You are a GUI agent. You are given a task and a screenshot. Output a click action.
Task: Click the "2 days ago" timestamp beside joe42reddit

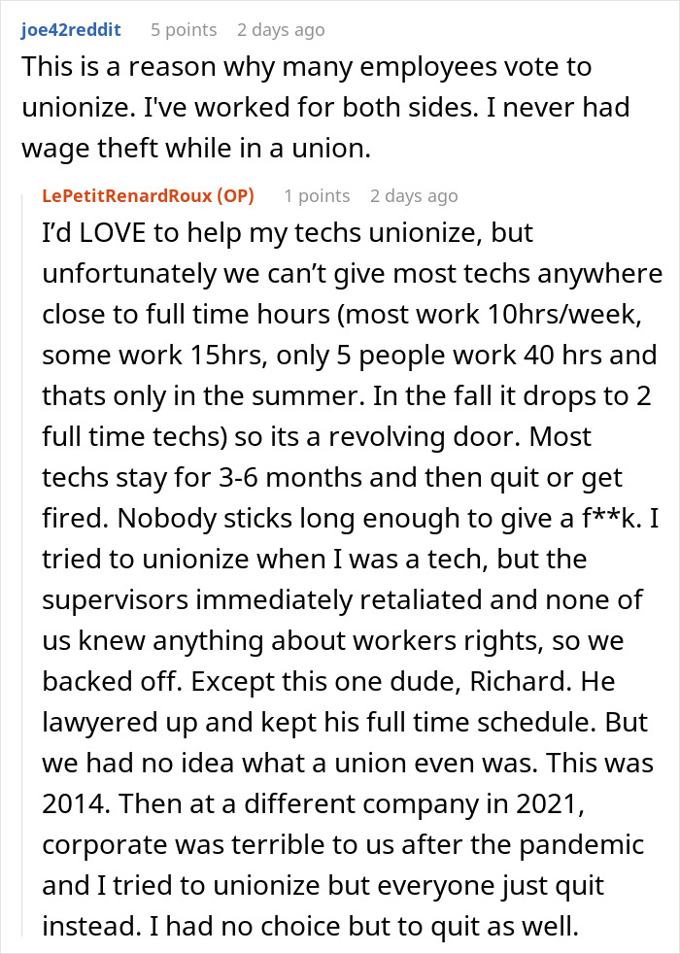coord(281,29)
